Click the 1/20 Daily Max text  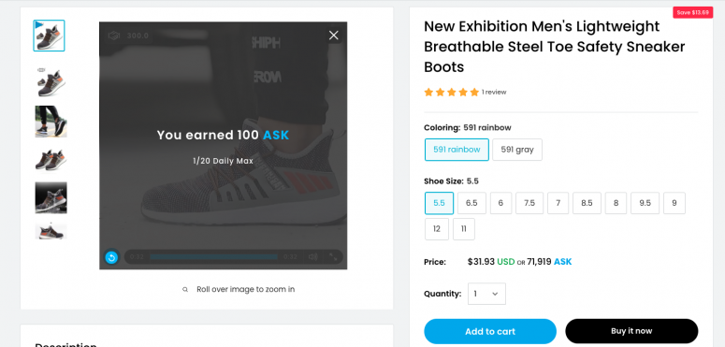pos(223,161)
